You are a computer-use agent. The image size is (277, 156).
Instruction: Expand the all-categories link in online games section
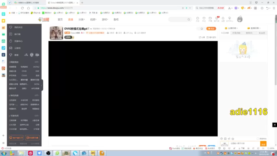[x=37, y=62]
